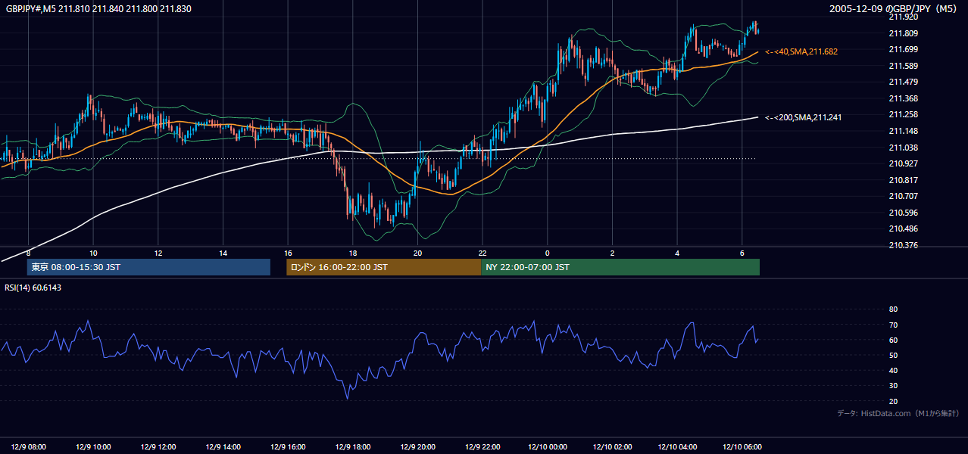Click the 12/10 04:00 time label
This screenshot has height=454, width=968.
coord(677,446)
